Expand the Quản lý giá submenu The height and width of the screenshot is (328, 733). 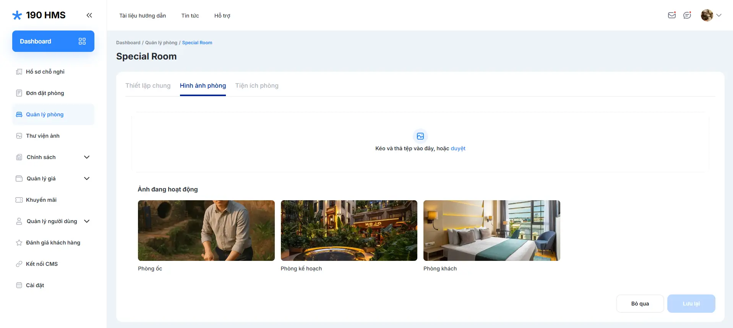pos(87,178)
